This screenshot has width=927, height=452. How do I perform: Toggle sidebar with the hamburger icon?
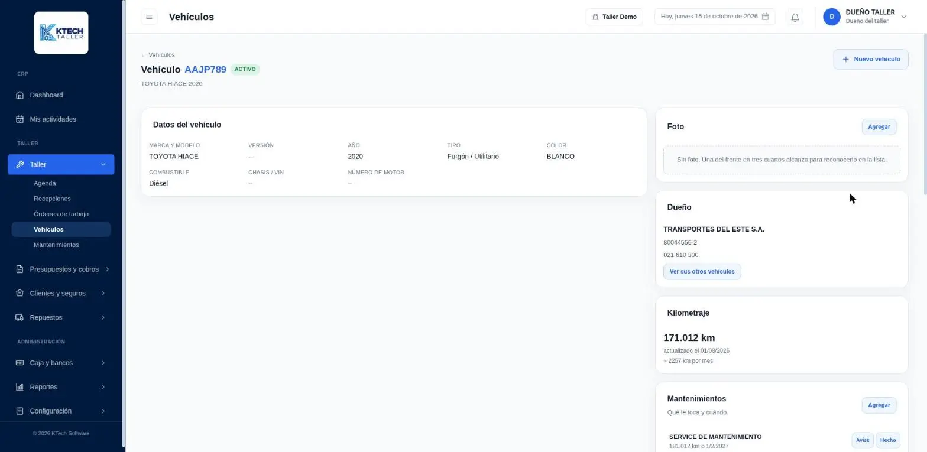click(149, 17)
